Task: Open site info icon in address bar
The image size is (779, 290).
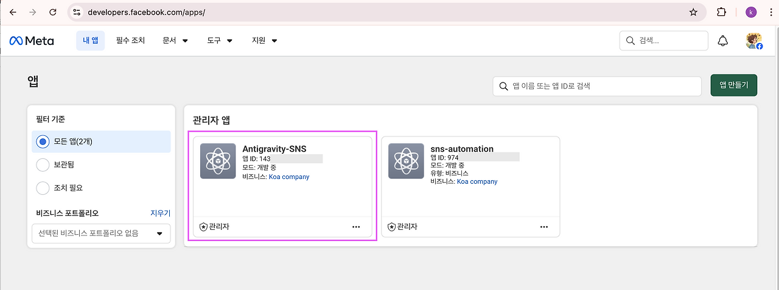Action: tap(76, 12)
